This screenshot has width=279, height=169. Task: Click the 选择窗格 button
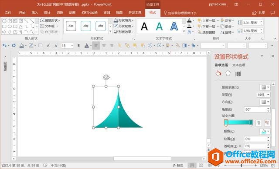point(207,33)
